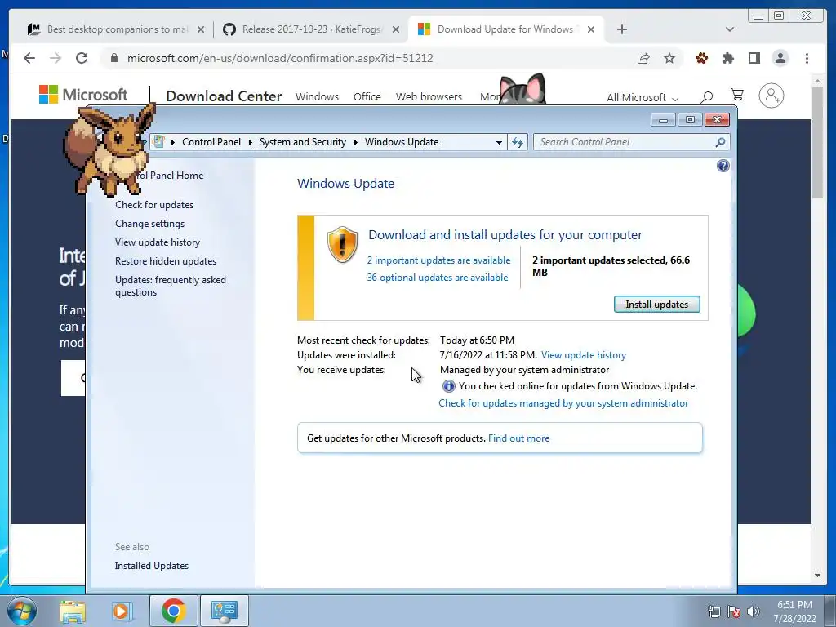Click Control Panel in the breadcrumb
The height and width of the screenshot is (627, 836).
click(211, 142)
